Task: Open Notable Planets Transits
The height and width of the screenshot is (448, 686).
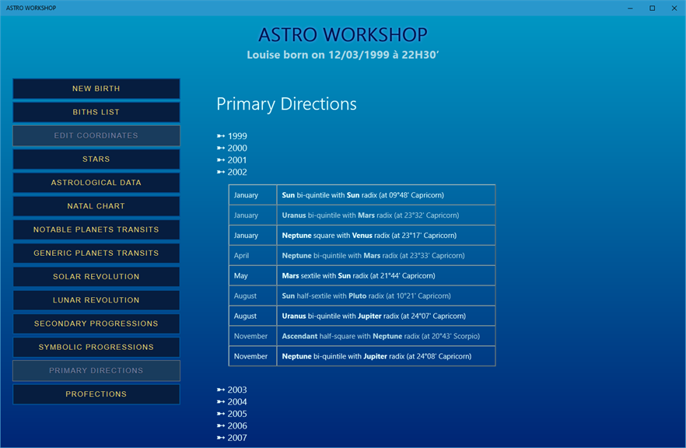Action: 96,229
